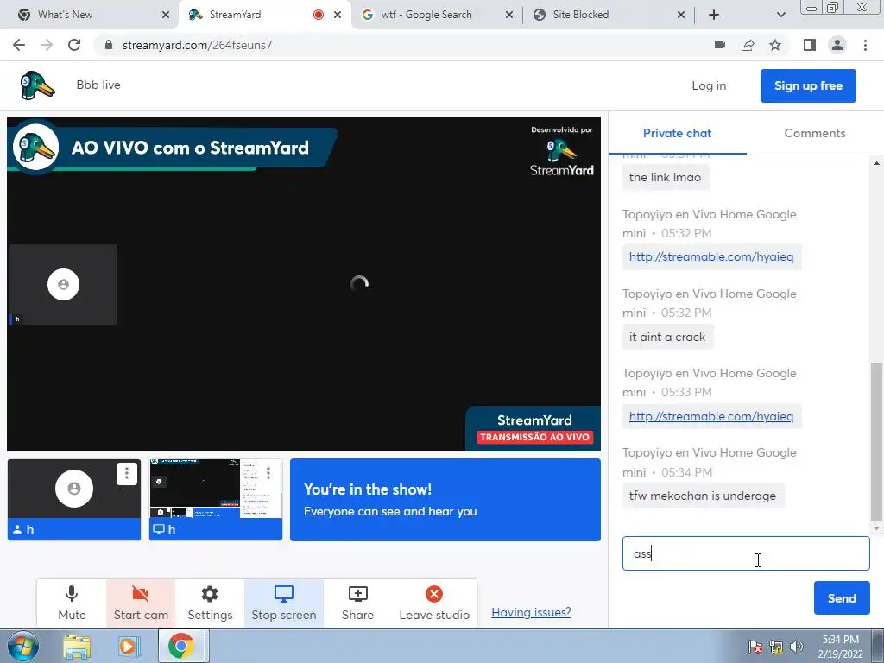Open Chrome profile avatar
Screen dimensions: 884x663
click(837, 45)
